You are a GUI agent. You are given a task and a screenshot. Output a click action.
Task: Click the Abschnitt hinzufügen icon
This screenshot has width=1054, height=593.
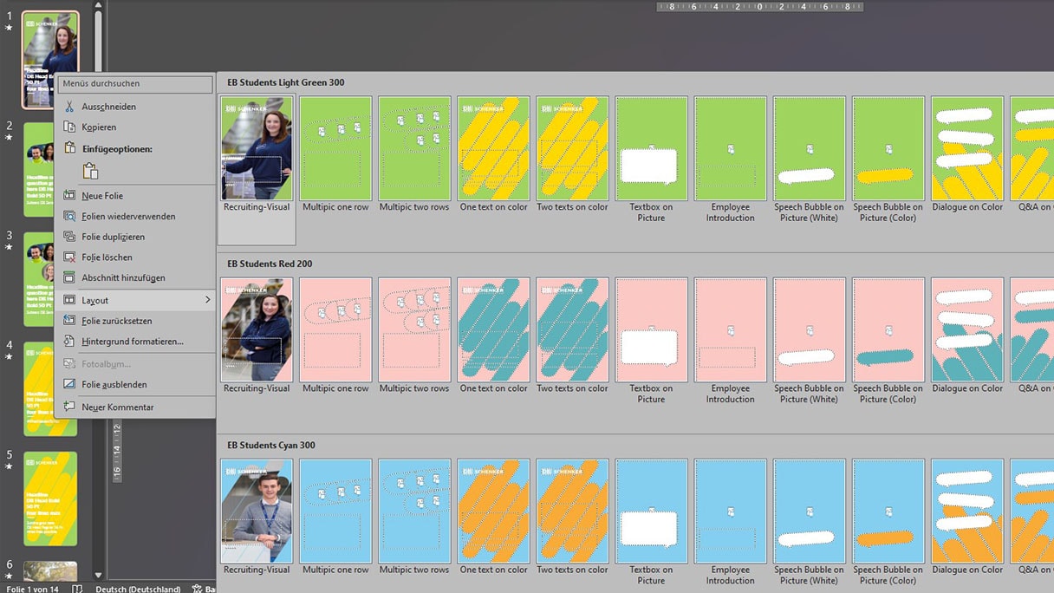point(69,278)
